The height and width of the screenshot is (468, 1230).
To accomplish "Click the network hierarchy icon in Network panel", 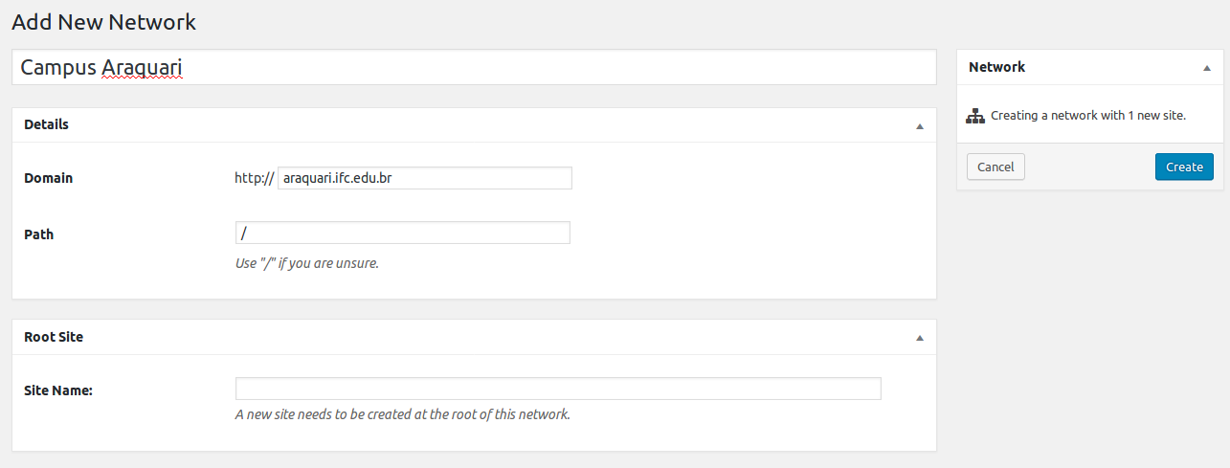I will (x=975, y=116).
